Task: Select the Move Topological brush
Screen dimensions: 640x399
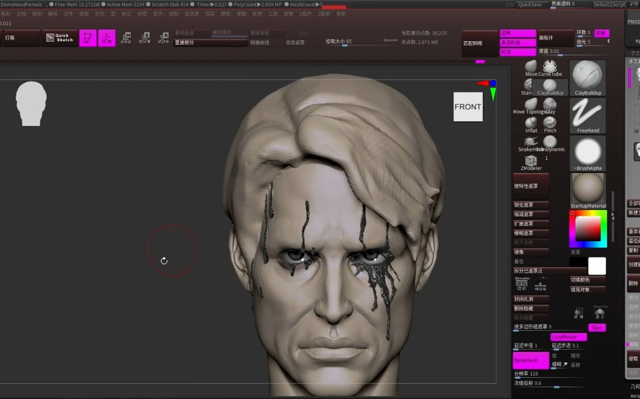Action: coord(531,104)
